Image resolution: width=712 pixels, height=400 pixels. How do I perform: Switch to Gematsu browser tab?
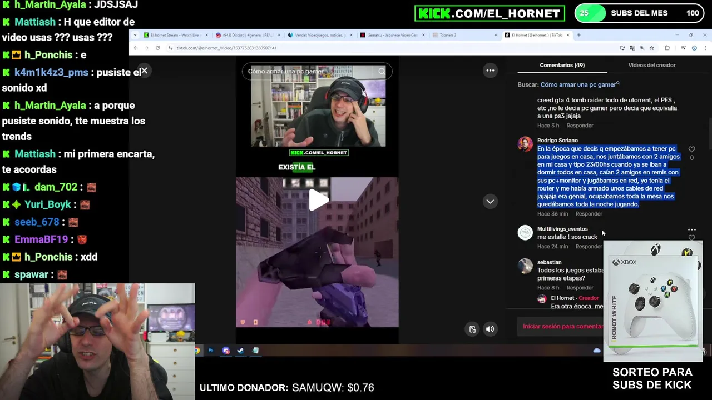tap(392, 35)
